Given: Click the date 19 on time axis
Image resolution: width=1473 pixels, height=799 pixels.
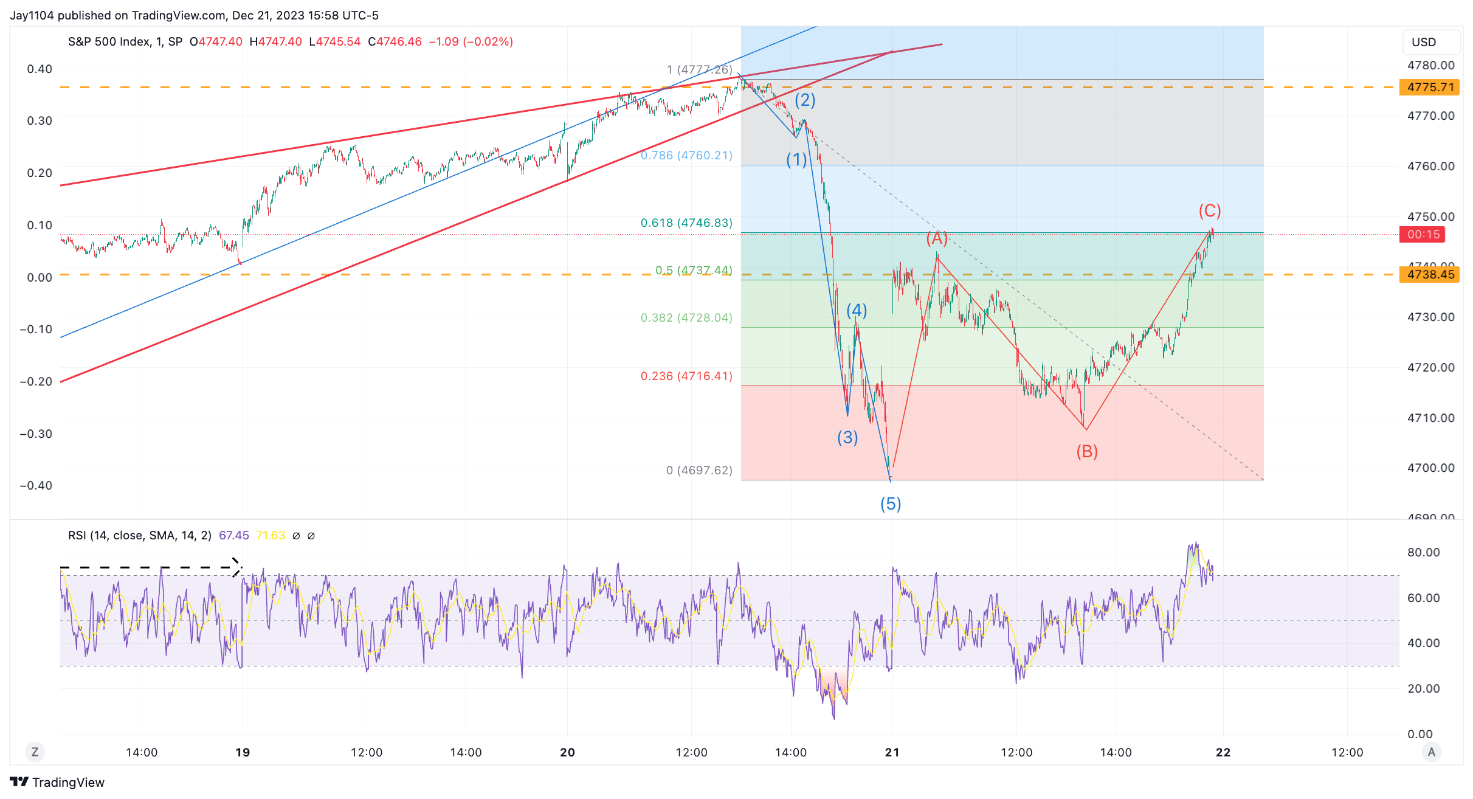Looking at the screenshot, I should pos(243,752).
